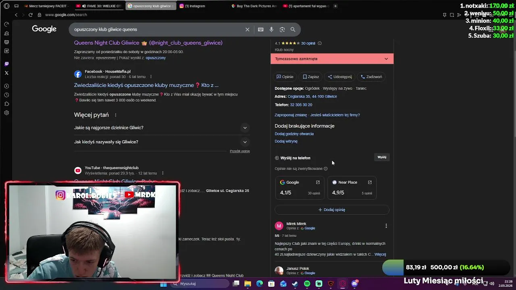Screen dimensions: 516x290
Task: Open the pin icon in browser toolbar
Action: click(445, 15)
